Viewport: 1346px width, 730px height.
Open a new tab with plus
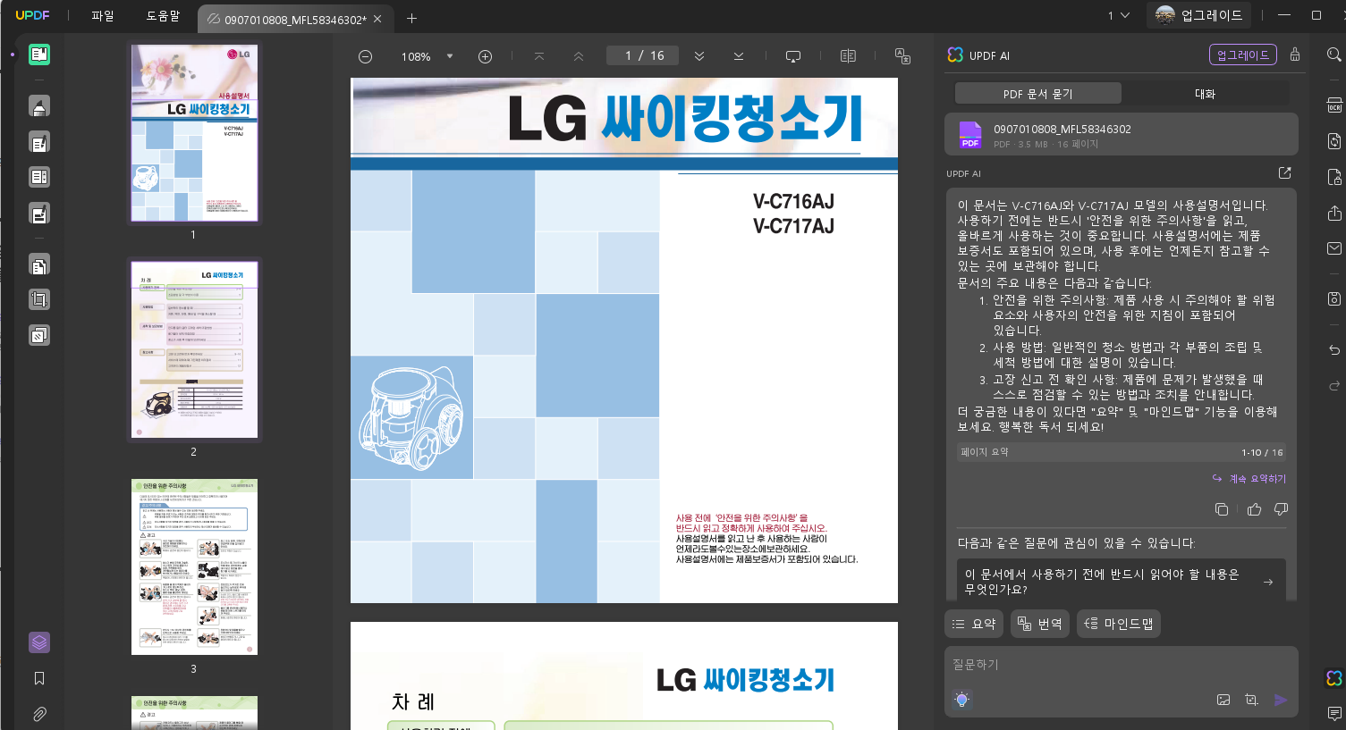point(411,18)
